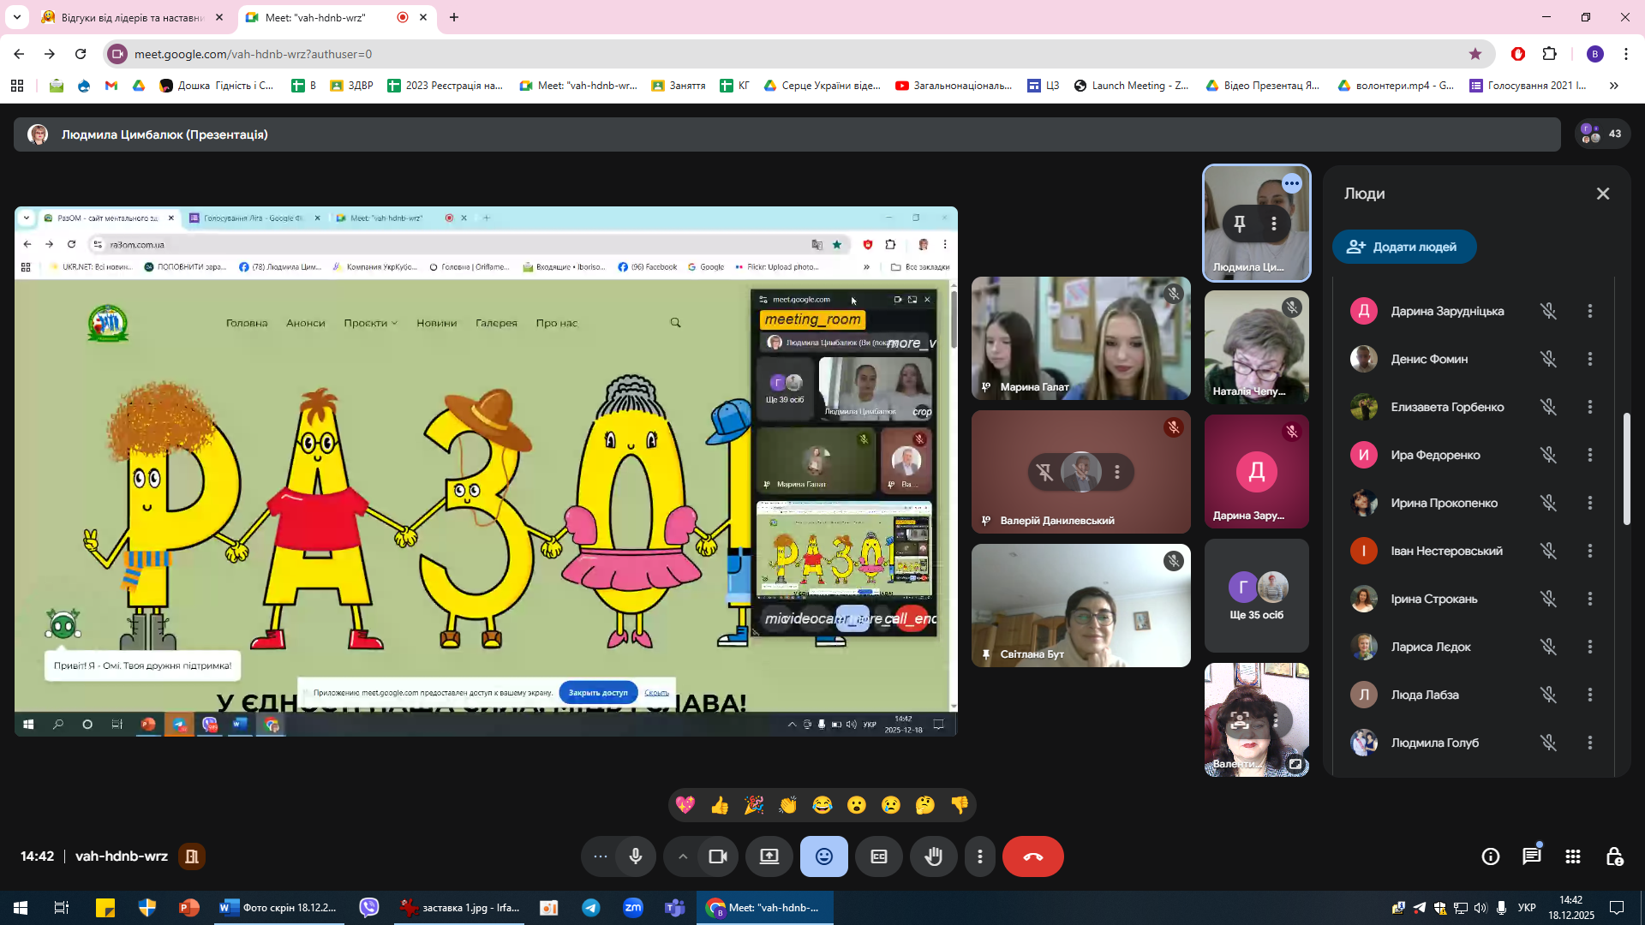Click the present screen icon

(769, 856)
